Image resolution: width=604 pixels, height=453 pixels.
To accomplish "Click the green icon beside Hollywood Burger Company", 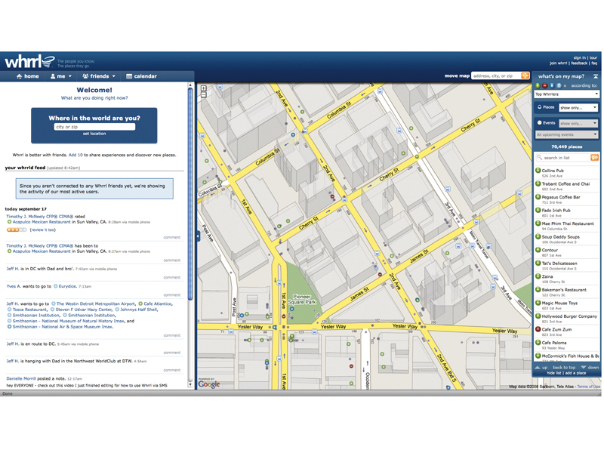I will (x=538, y=316).
